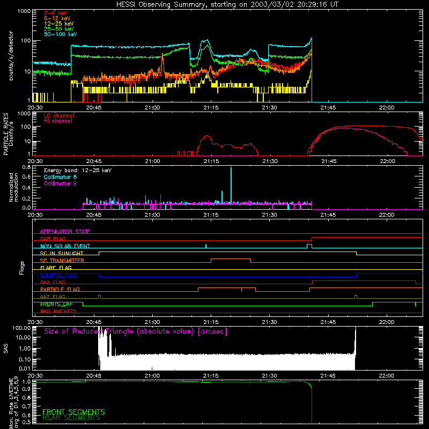Click the NON_SOLAR_EVENT flag label
Screen dimensions: 429x429
coord(65,246)
